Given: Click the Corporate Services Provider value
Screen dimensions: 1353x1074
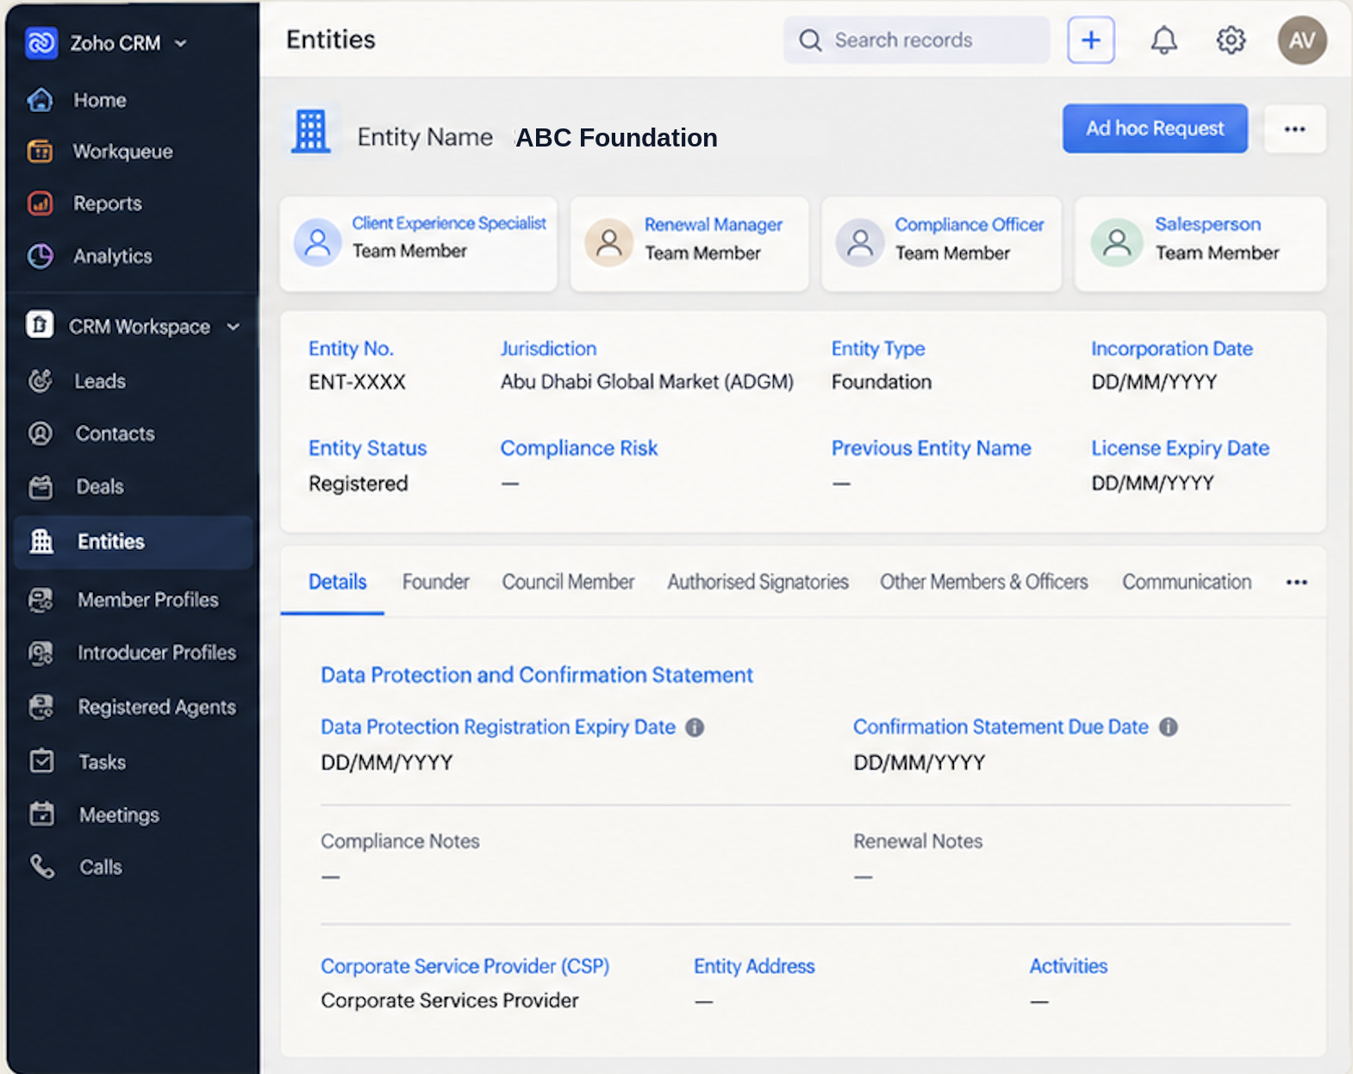Looking at the screenshot, I should [450, 1001].
